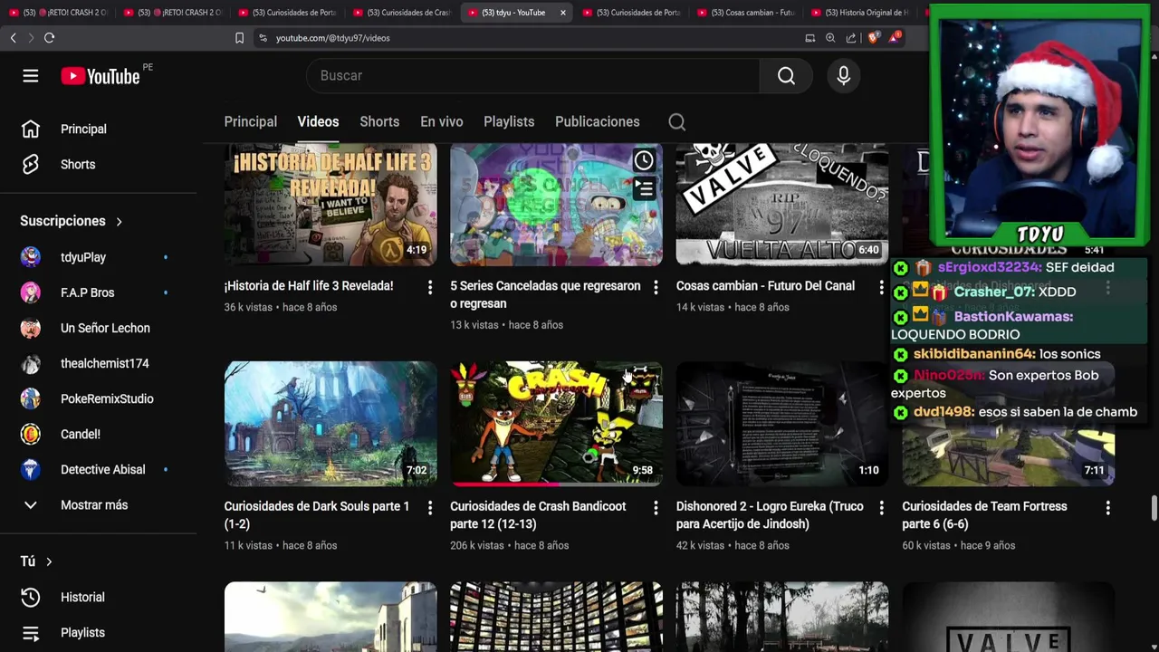Open options for Dishonored 2 video
The image size is (1159, 652).
click(881, 508)
